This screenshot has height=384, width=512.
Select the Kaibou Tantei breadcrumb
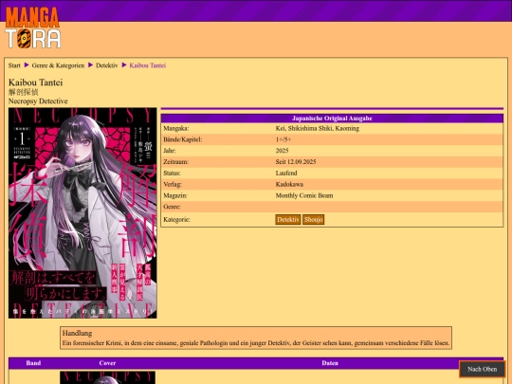tap(148, 65)
